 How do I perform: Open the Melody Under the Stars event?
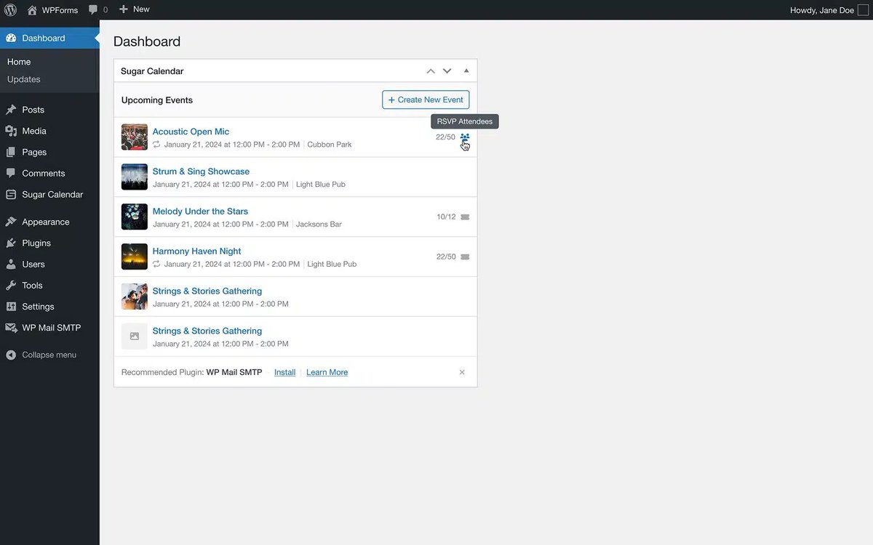(200, 211)
